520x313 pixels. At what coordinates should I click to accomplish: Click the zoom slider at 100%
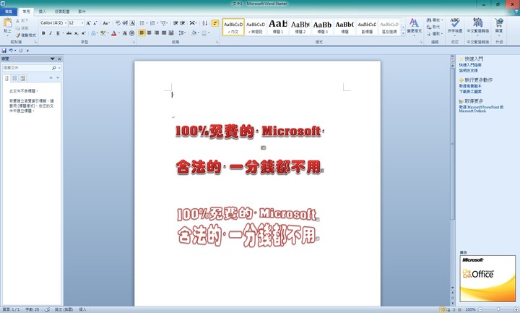click(x=498, y=309)
